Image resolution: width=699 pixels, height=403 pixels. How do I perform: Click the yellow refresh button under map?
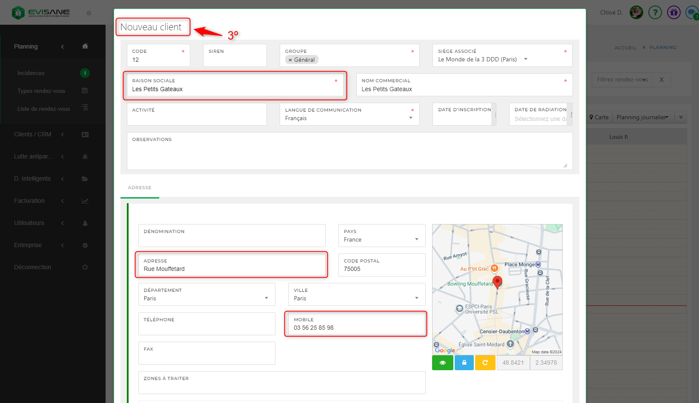click(x=485, y=363)
